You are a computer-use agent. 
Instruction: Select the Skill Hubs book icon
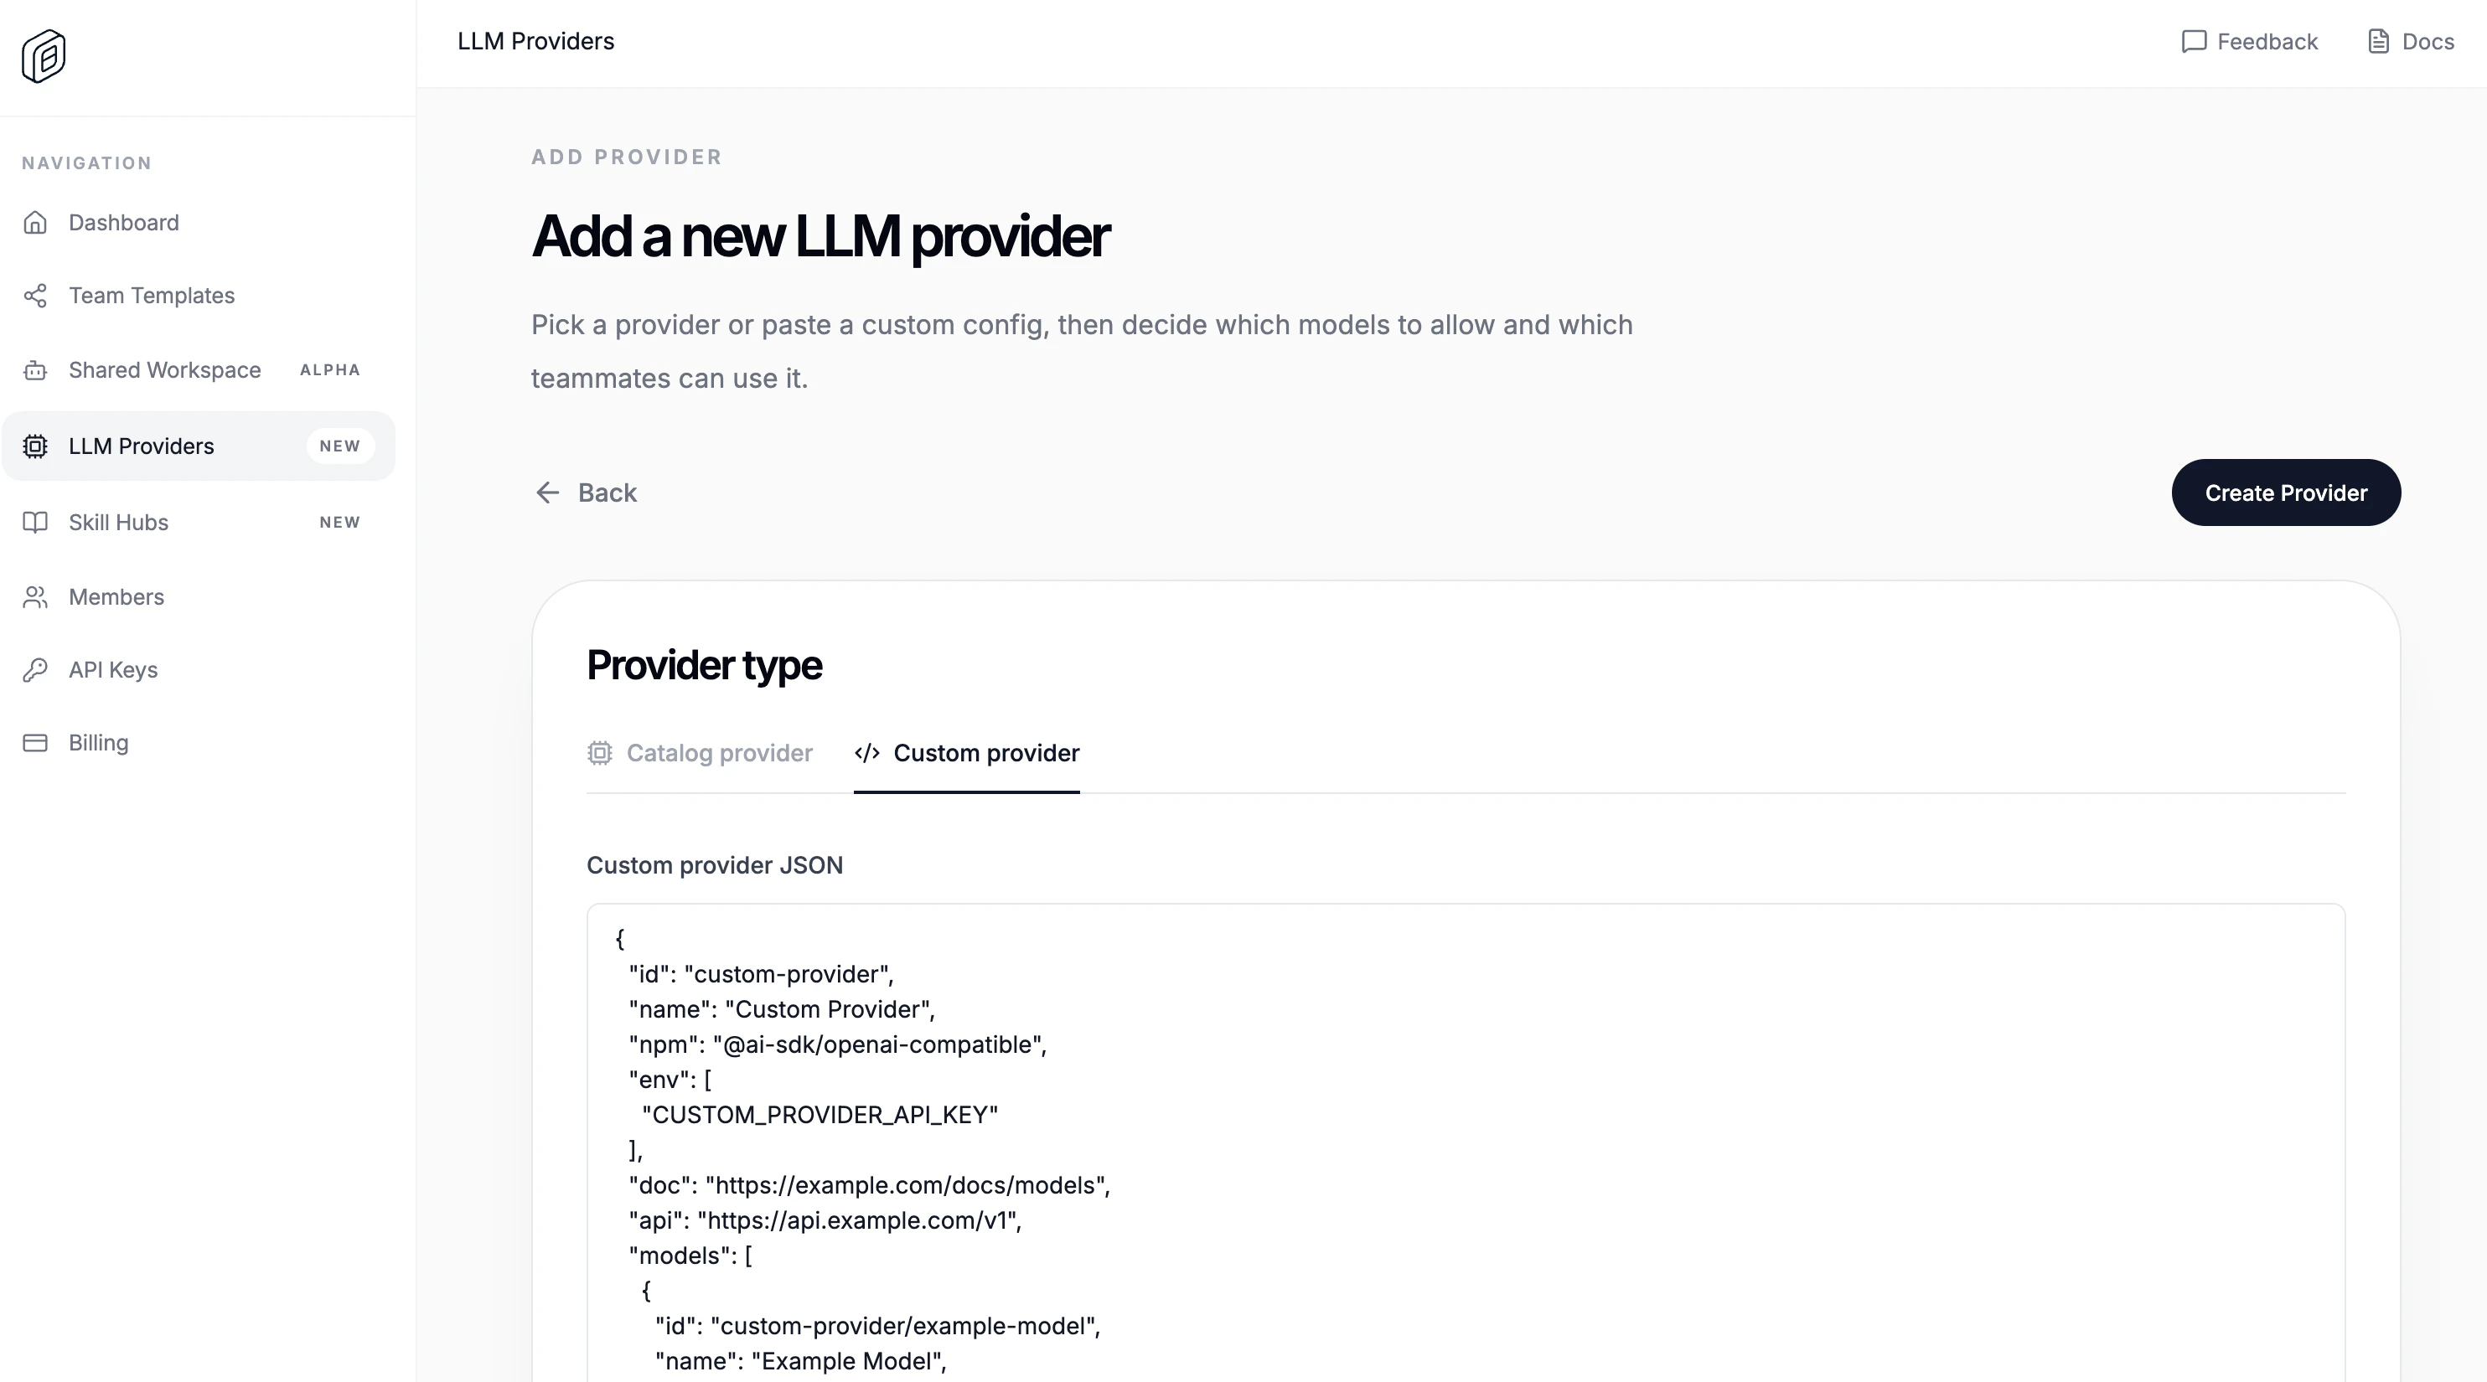click(34, 522)
